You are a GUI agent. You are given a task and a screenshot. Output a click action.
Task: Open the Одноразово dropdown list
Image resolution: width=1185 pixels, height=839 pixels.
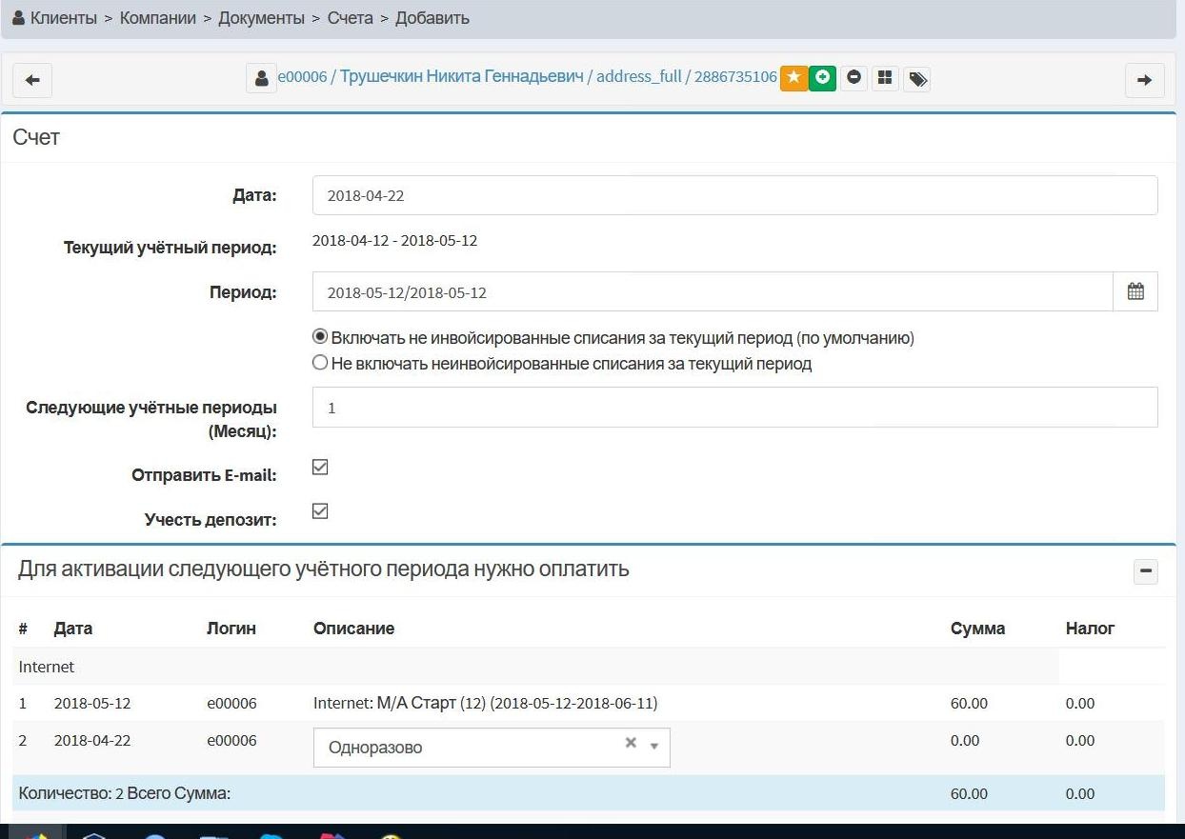tap(653, 747)
